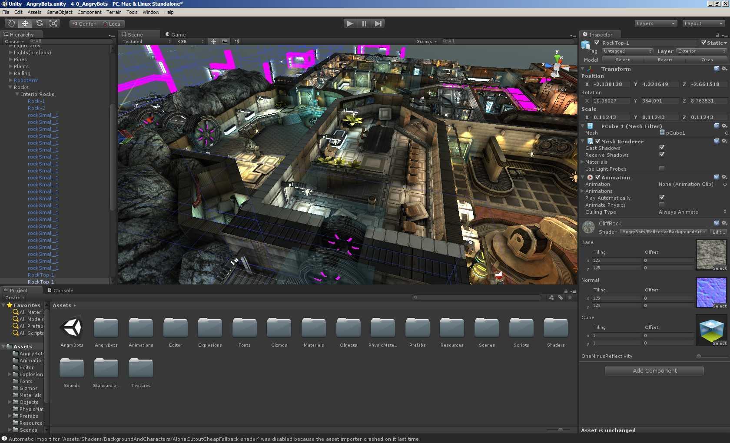730x443 pixels.
Task: Collapse the Rocks hierarchy item
Action: (x=10, y=87)
